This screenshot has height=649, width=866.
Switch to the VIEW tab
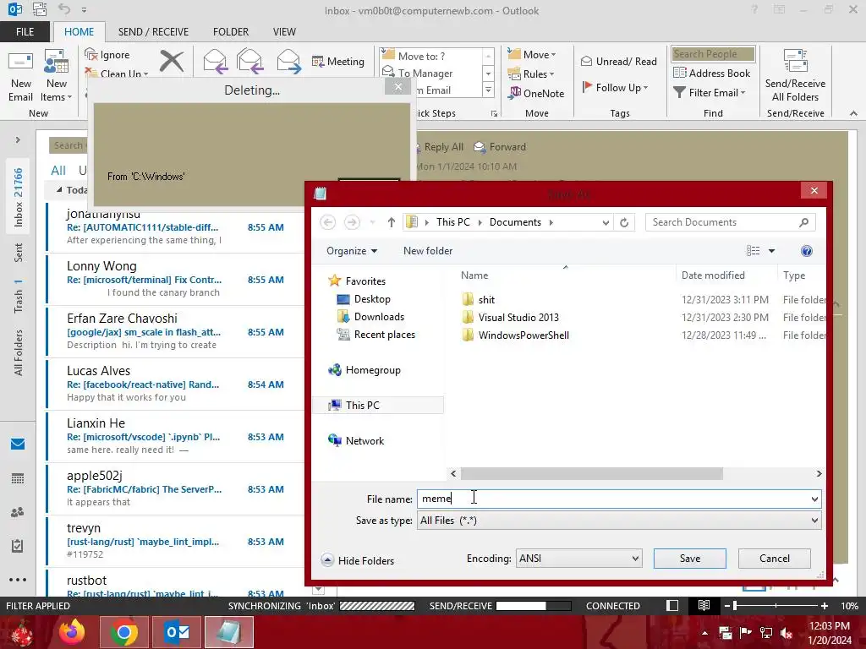[x=284, y=31]
